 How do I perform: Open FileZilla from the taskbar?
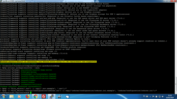tap(44, 96)
